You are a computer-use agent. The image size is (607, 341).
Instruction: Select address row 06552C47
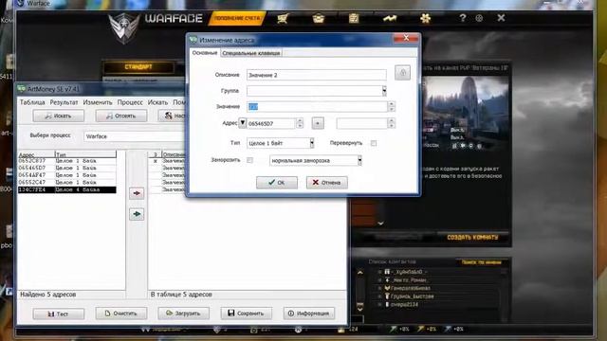pos(67,182)
